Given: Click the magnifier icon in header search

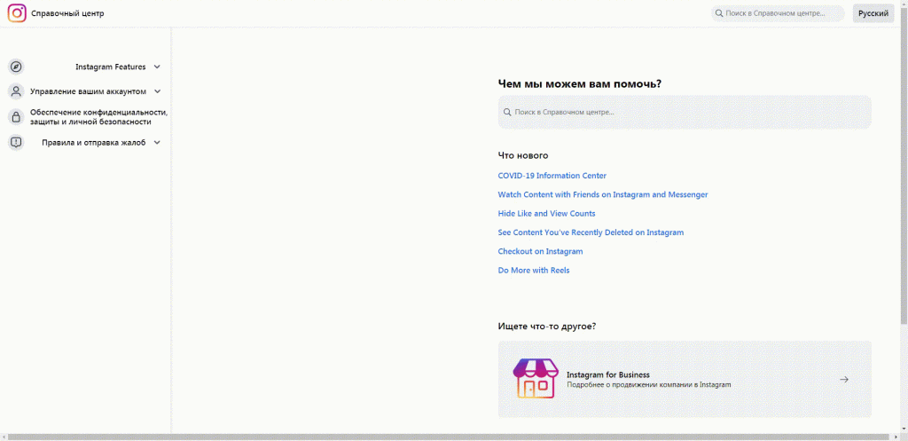Looking at the screenshot, I should click(719, 13).
